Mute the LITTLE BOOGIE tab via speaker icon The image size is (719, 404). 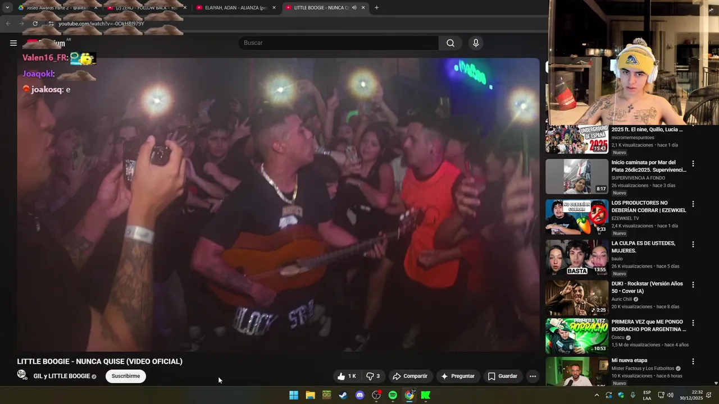tap(354, 8)
